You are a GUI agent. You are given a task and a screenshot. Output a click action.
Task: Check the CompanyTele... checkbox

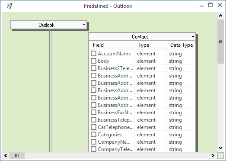(93, 149)
